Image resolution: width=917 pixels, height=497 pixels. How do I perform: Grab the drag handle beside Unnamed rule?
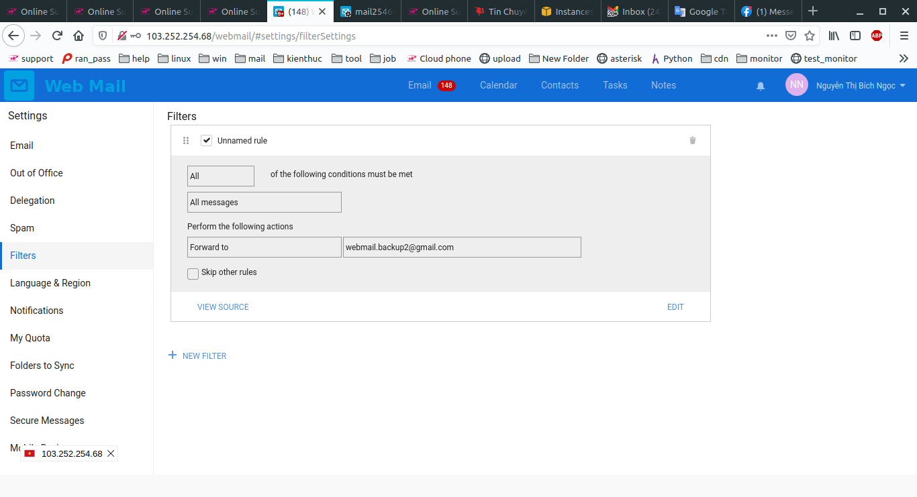(187, 140)
